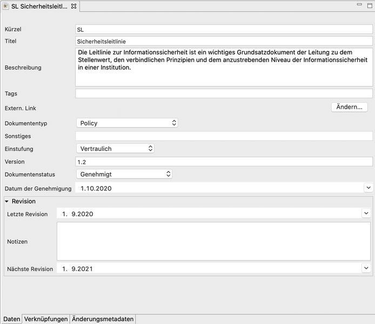Click the Nächste Revision date value

[x=77, y=269]
